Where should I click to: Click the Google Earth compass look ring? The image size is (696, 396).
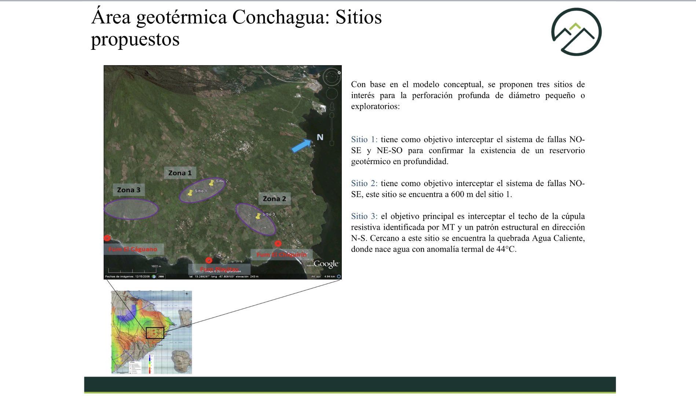(x=331, y=77)
